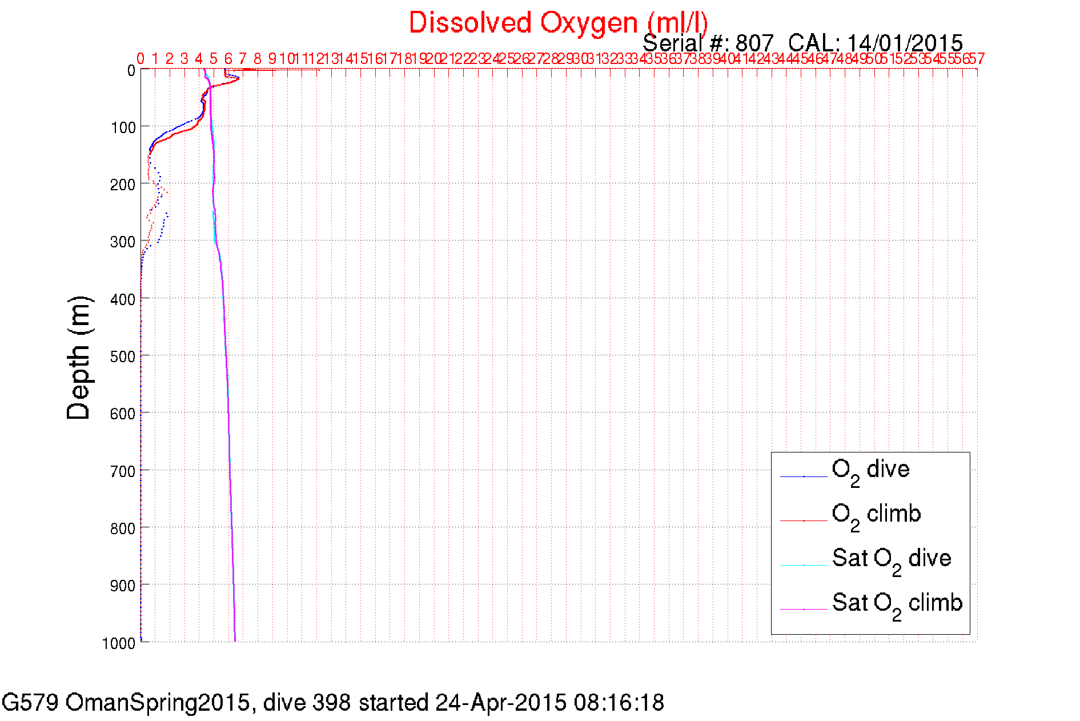The width and height of the screenshot is (1080, 721).
Task: Click the red oxygen axis tick "8"
Action: click(x=258, y=59)
